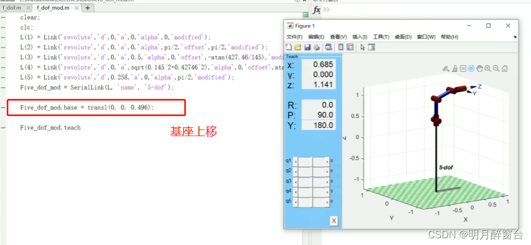Click the Link Plot toolbar icon
The height and width of the screenshot is (245, 531).
point(328,47)
